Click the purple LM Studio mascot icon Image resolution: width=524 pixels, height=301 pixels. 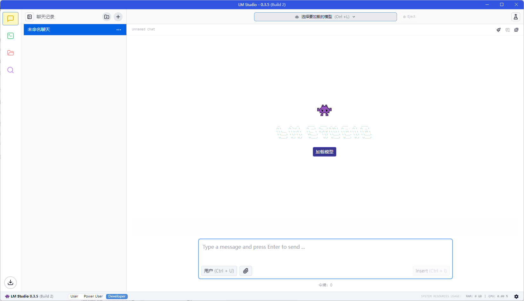pos(324,110)
